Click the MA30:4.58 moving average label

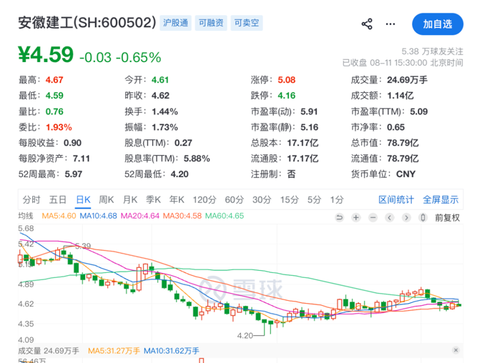[x=182, y=216]
